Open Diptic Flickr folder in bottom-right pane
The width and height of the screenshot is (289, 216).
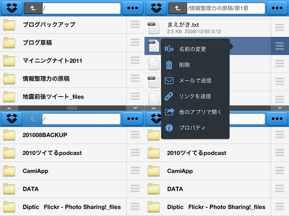pyautogui.click(x=208, y=207)
